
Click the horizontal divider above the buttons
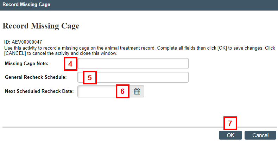click(x=140, y=127)
